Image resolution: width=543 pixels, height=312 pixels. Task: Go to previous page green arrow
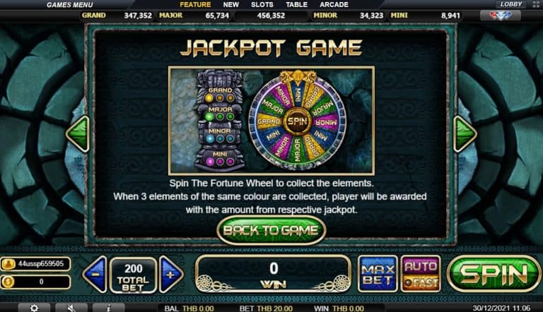pyautogui.click(x=78, y=134)
